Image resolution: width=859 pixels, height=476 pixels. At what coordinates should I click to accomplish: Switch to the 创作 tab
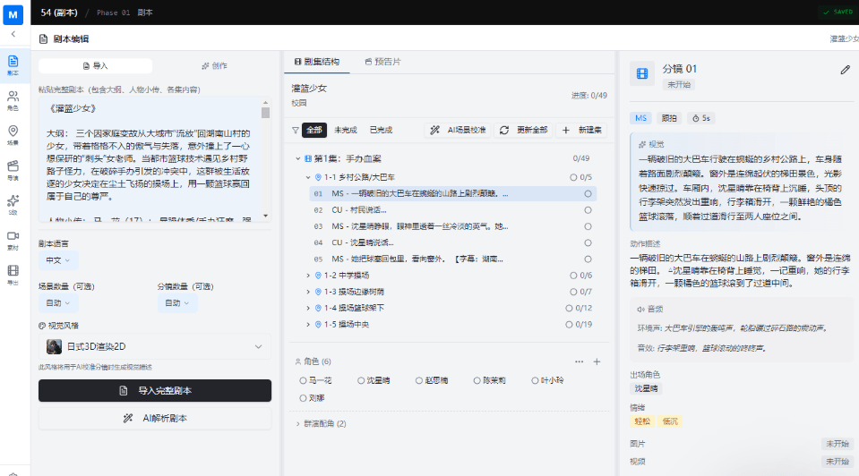click(213, 66)
